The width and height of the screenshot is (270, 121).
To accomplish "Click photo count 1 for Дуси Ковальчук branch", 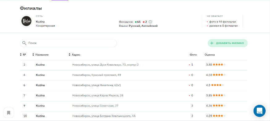I will click(192, 65).
